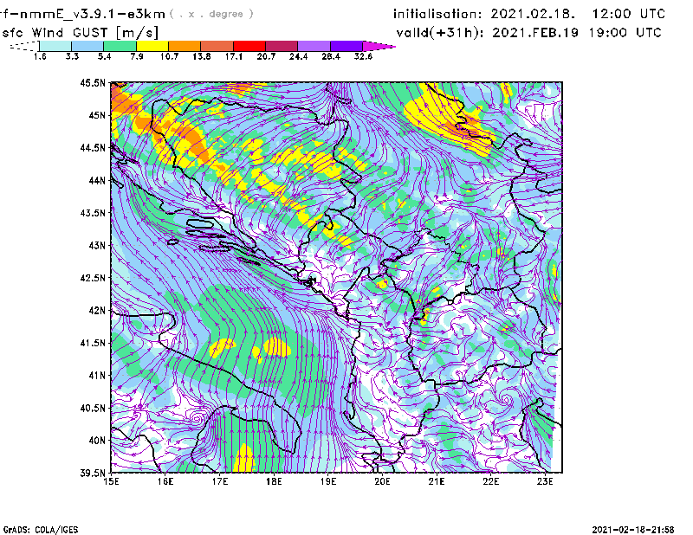This screenshot has width=693, height=535.
Task: Click the green 5.4–7.9 legend swatch
Action: coord(120,46)
